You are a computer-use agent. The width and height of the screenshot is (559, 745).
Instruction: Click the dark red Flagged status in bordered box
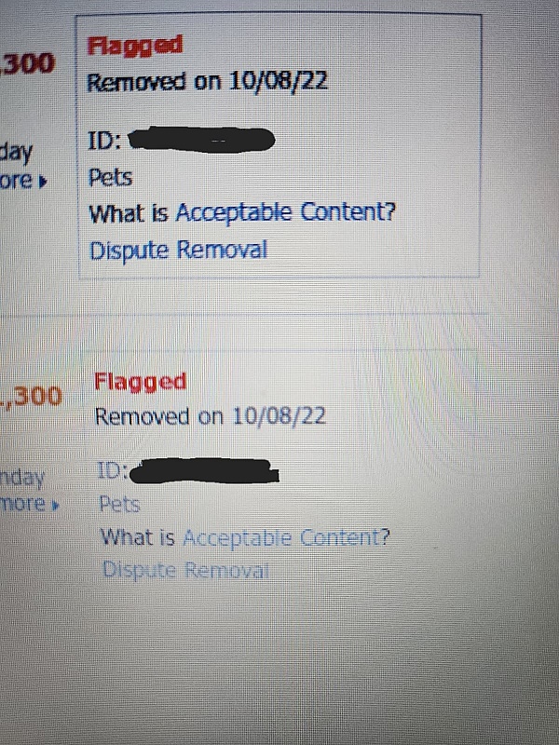135,46
